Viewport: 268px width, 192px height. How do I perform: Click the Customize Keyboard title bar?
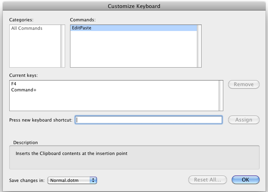pyautogui.click(x=134, y=6)
